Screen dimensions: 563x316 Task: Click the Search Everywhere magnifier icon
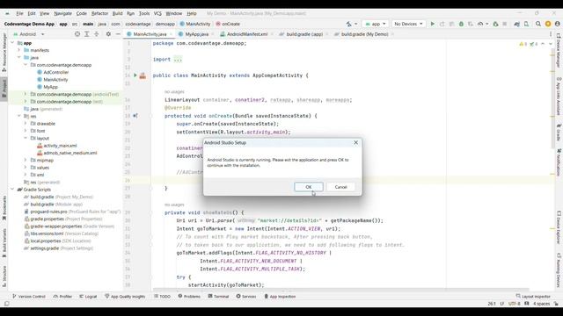pos(537,24)
